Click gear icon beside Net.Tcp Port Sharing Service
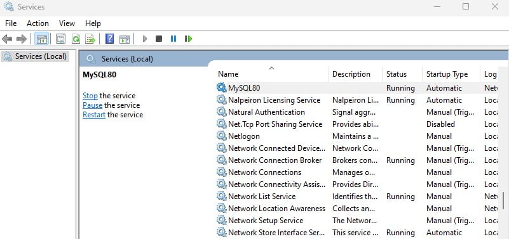 (x=221, y=124)
